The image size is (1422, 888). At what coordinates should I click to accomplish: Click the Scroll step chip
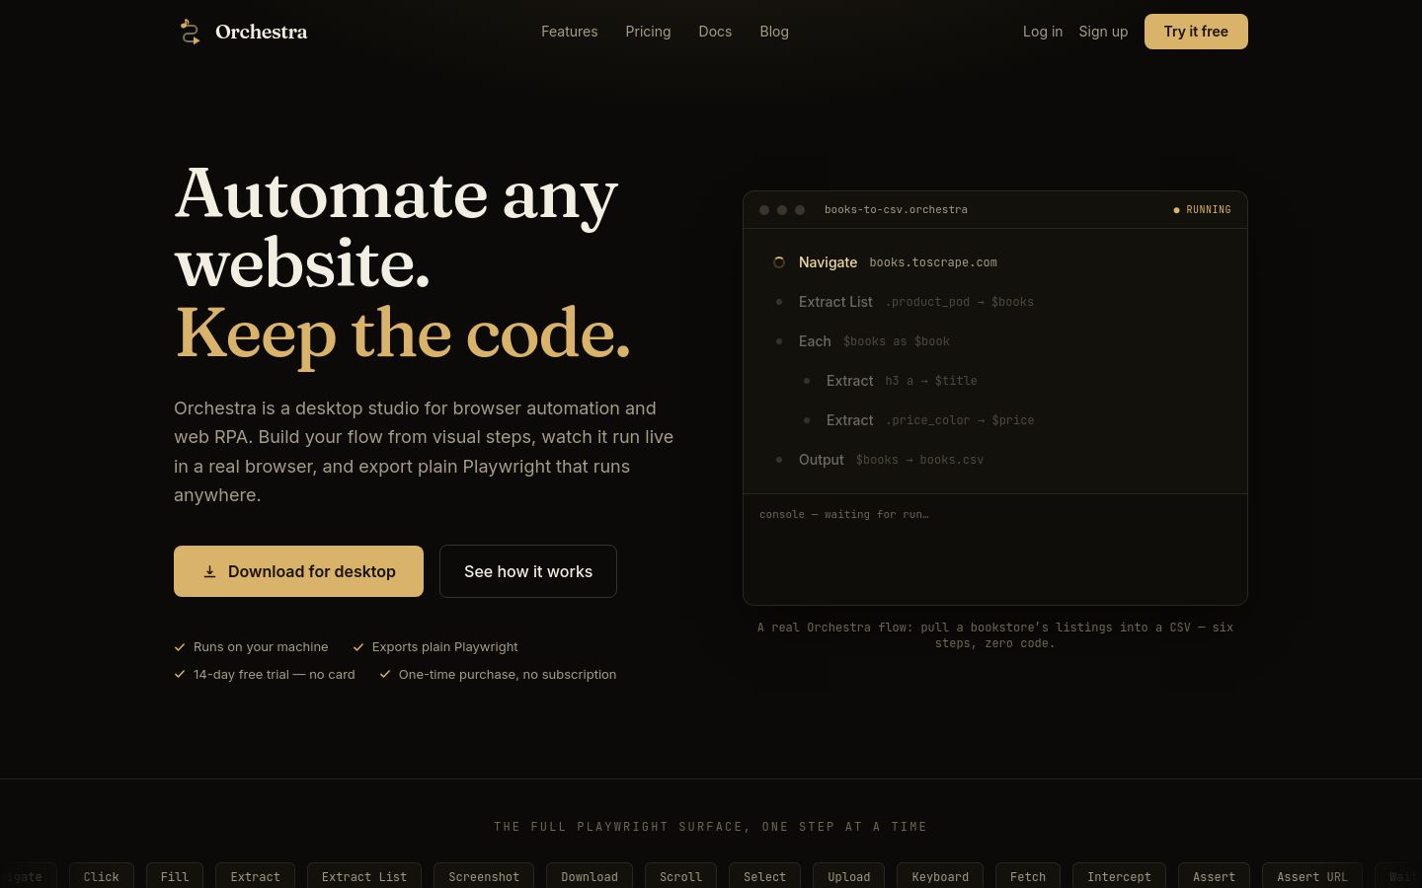[680, 876]
